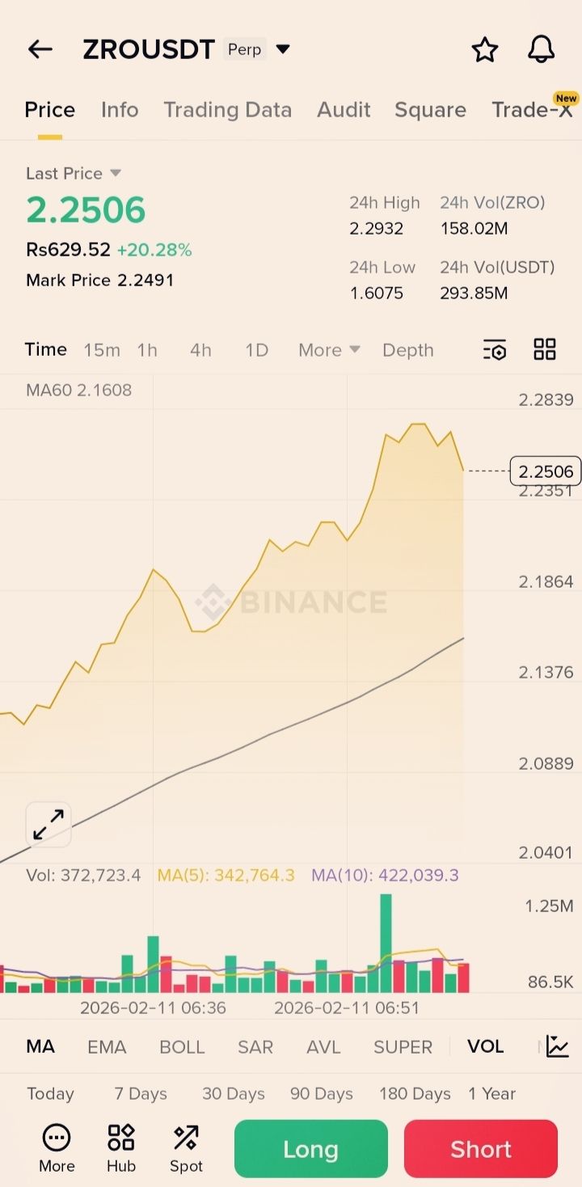
Task: Open chart settings icon beside Depth
Action: coord(495,350)
